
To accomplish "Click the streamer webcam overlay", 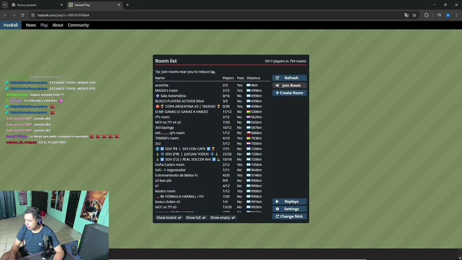I will pyautogui.click(x=54, y=225).
